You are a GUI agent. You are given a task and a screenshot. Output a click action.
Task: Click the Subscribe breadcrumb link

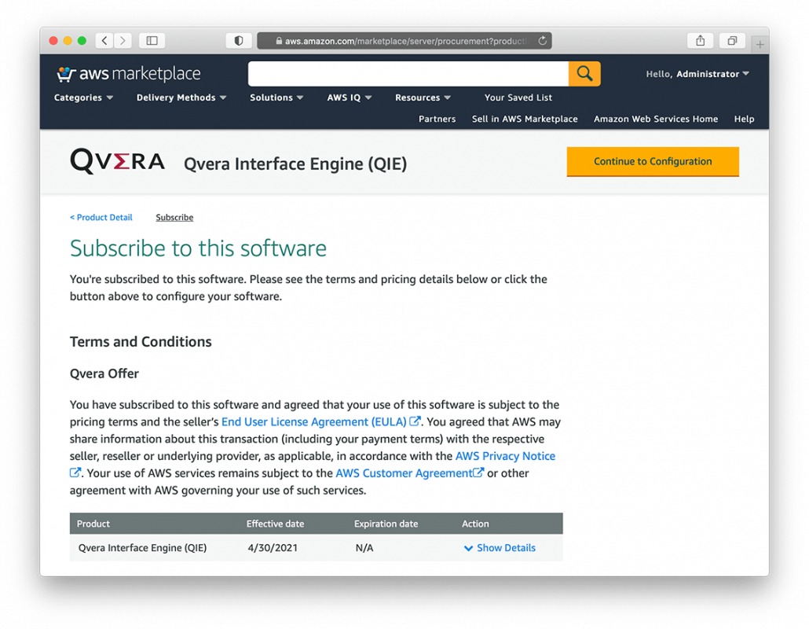(174, 218)
